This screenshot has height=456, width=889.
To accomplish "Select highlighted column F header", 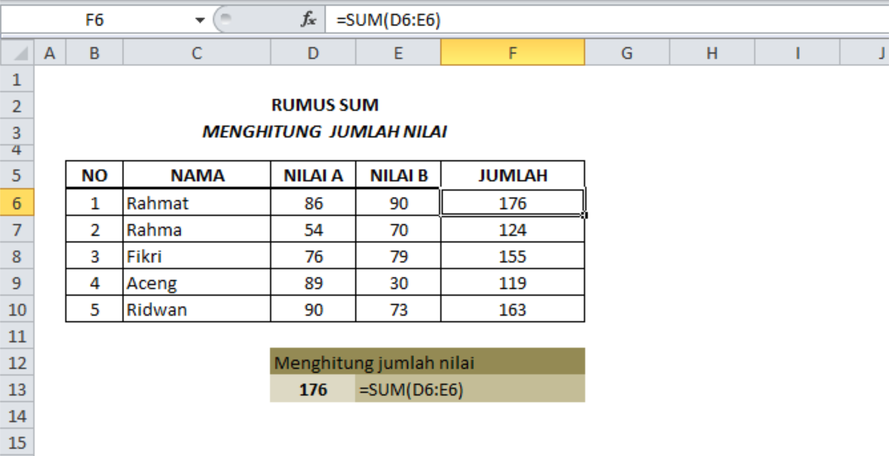I will [x=513, y=53].
